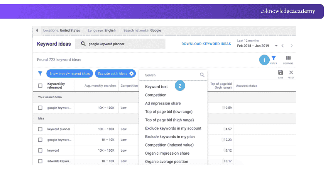Select the Competition filter option
This screenshot has width=328, height=174.
point(156,95)
